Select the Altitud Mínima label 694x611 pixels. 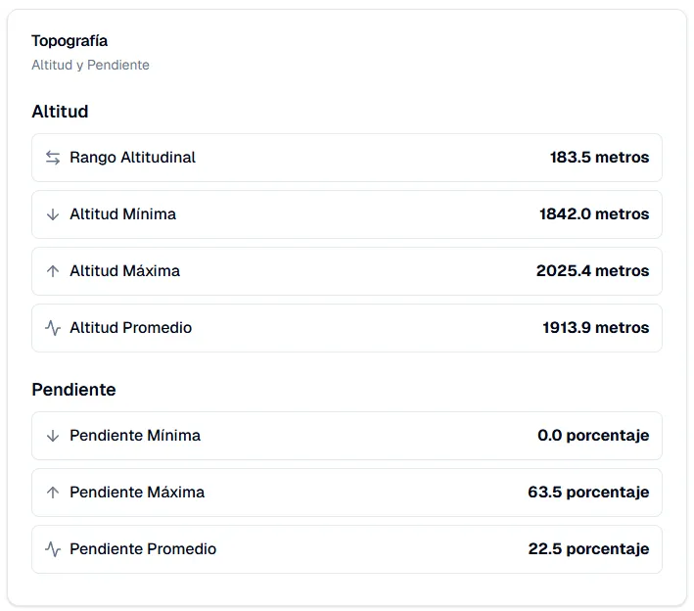click(122, 213)
